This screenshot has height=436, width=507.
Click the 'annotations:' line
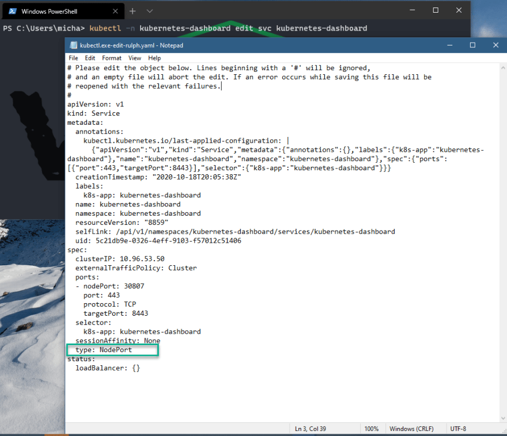99,132
